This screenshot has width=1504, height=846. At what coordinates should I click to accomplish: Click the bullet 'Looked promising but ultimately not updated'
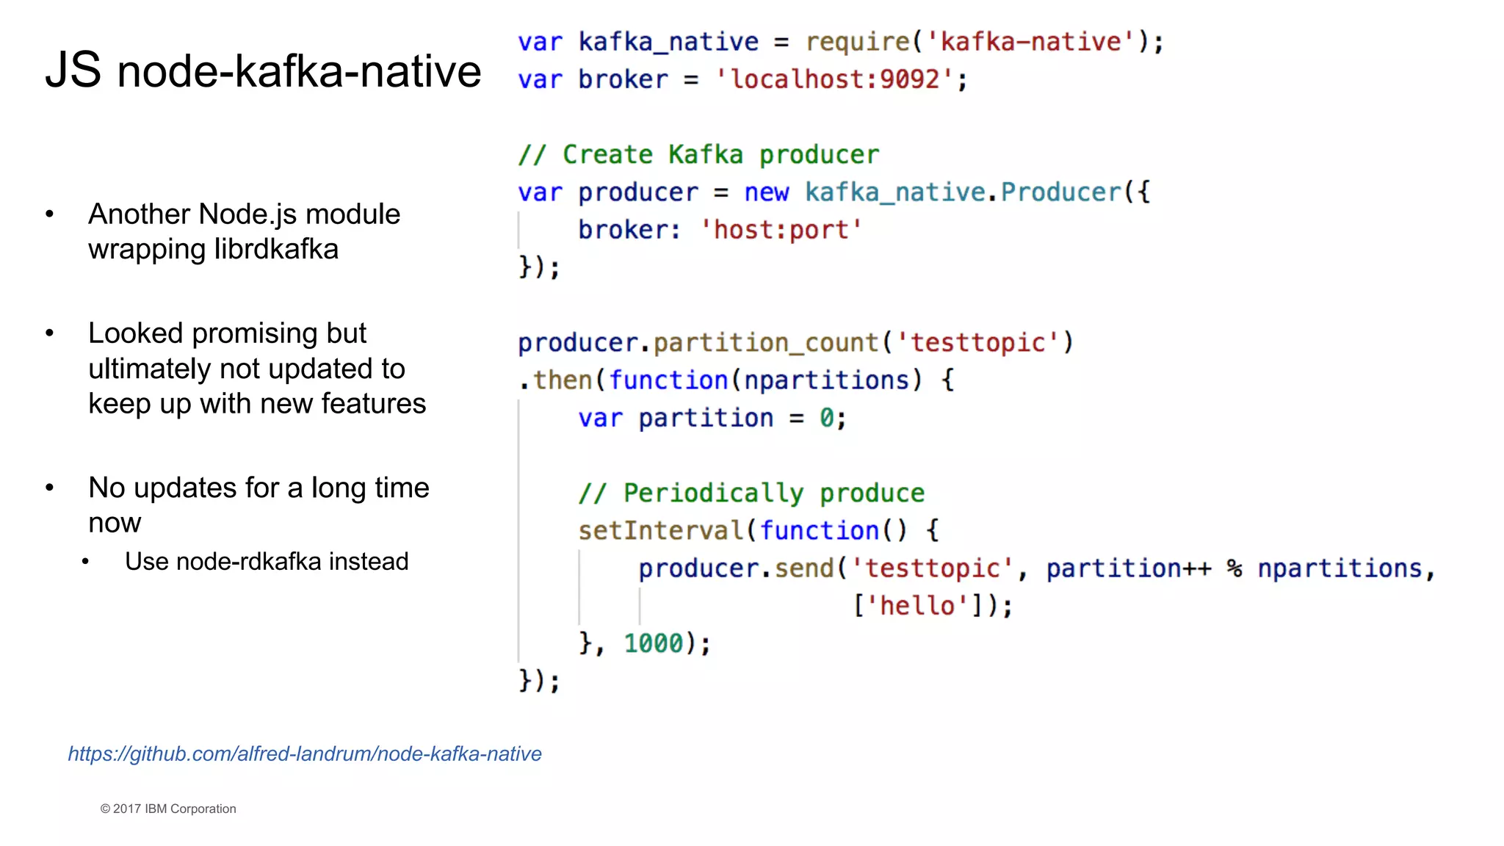[257, 368]
